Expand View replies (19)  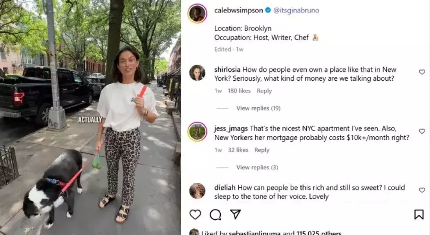pyautogui.click(x=258, y=108)
